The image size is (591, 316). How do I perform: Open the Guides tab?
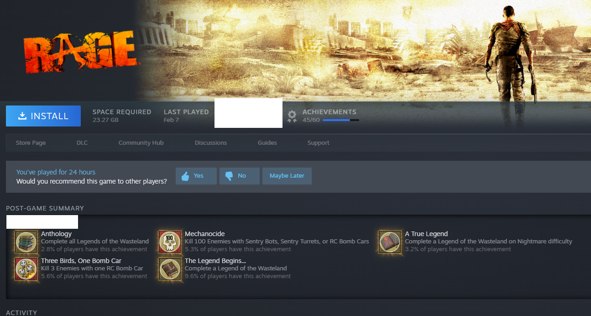point(267,143)
